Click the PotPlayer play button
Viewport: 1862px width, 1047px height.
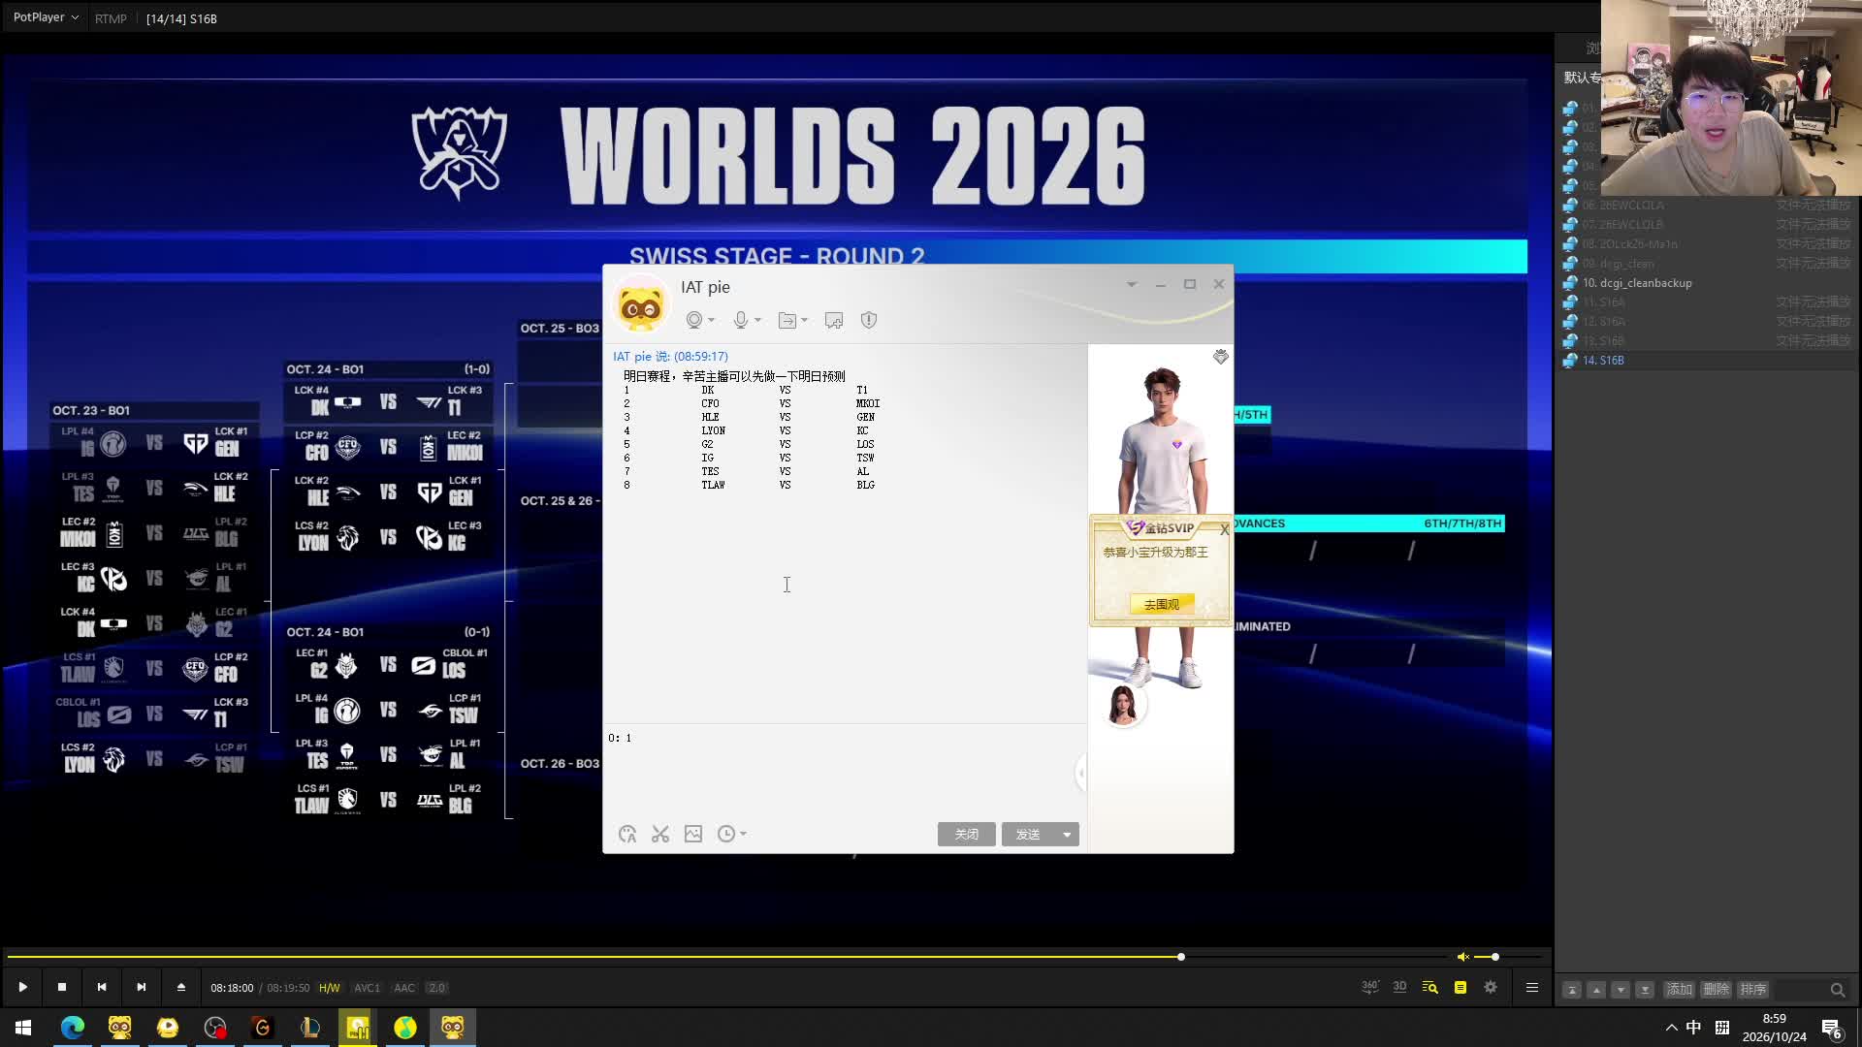coord(22,987)
